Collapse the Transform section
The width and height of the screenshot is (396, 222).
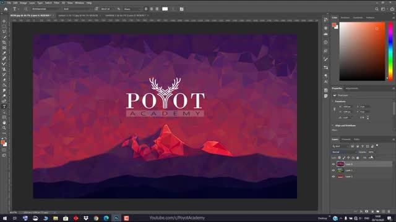pyautogui.click(x=333, y=101)
